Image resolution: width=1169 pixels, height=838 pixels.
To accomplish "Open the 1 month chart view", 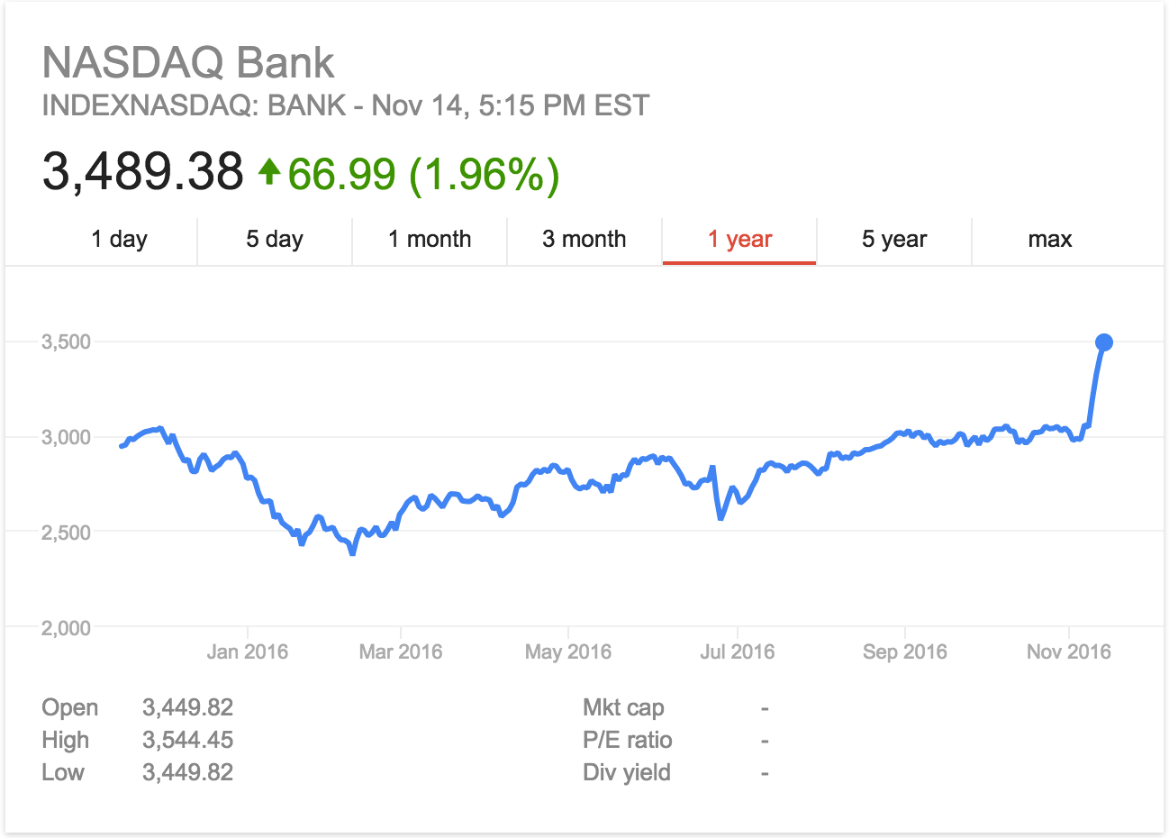I will point(430,240).
